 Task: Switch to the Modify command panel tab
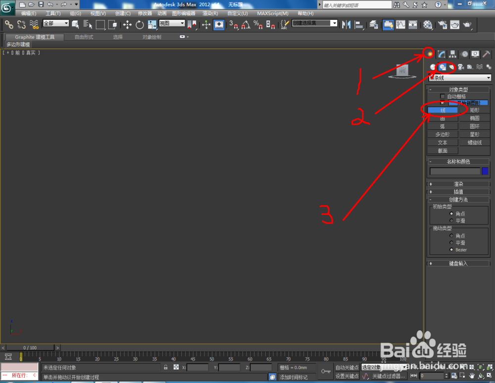(442, 54)
